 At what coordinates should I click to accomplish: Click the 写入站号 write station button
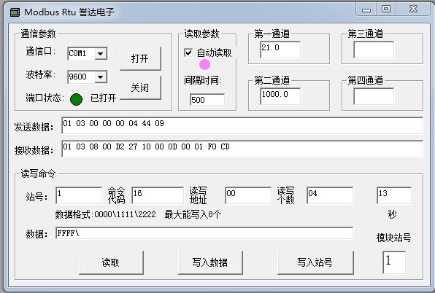click(315, 262)
